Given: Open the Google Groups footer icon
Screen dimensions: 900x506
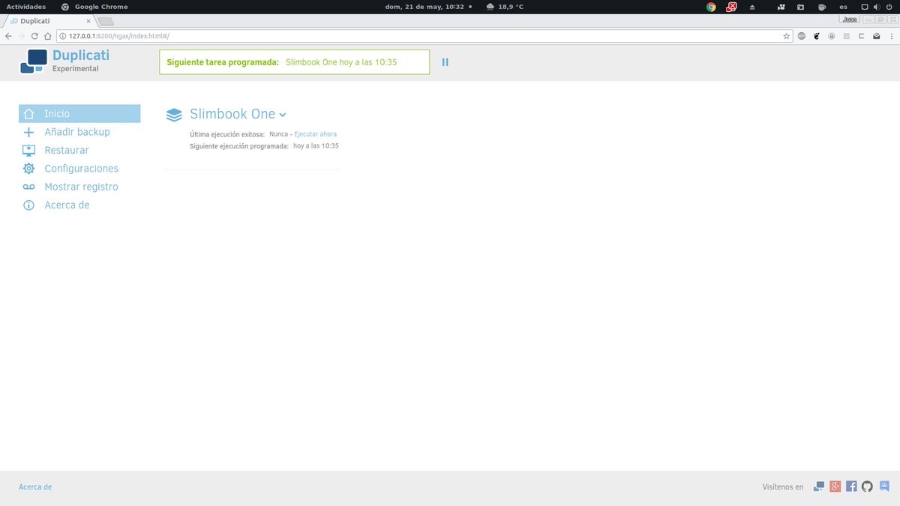Looking at the screenshot, I should coord(884,486).
